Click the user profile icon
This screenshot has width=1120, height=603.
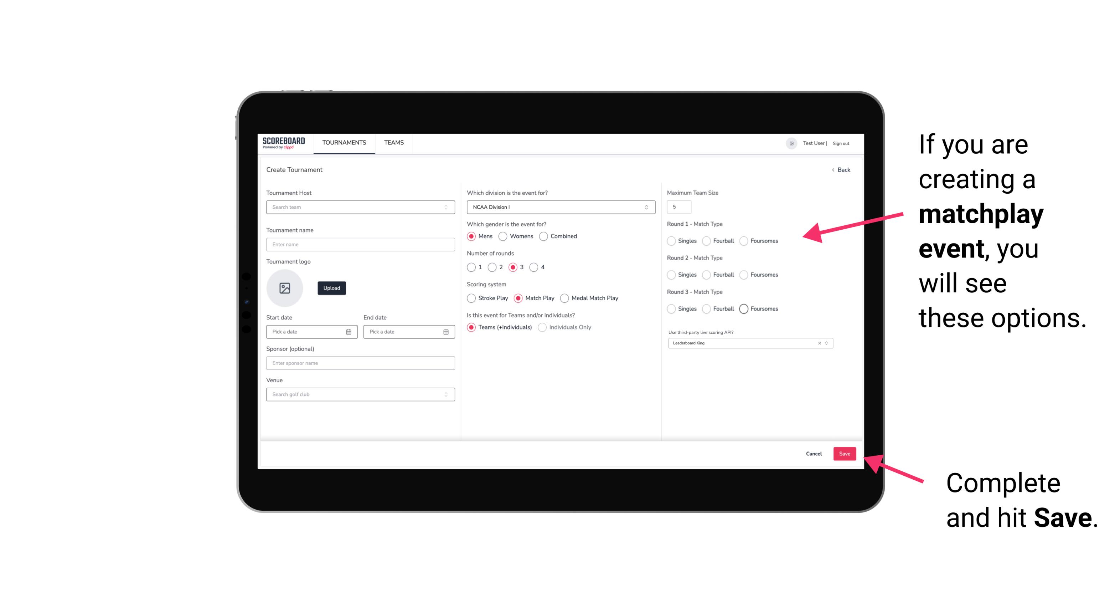coord(789,143)
